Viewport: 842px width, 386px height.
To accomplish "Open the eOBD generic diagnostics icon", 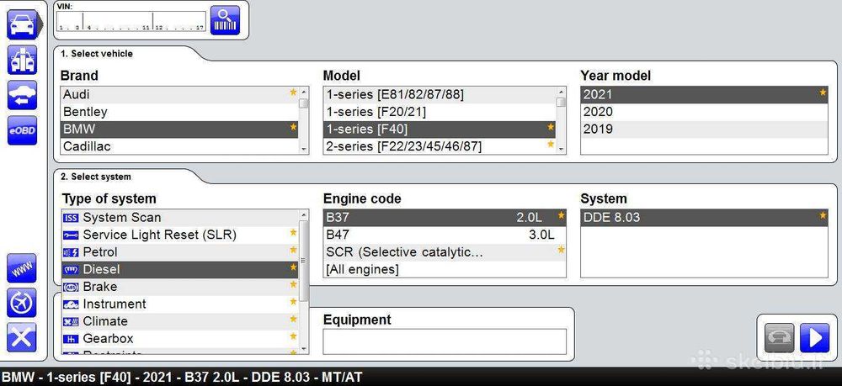I will pos(23,130).
